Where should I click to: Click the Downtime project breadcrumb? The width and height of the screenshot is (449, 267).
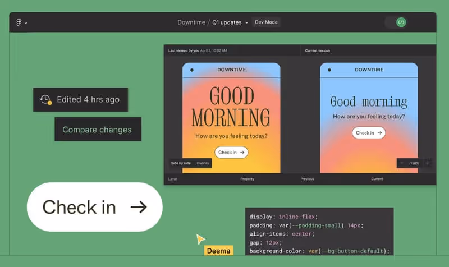coord(191,22)
